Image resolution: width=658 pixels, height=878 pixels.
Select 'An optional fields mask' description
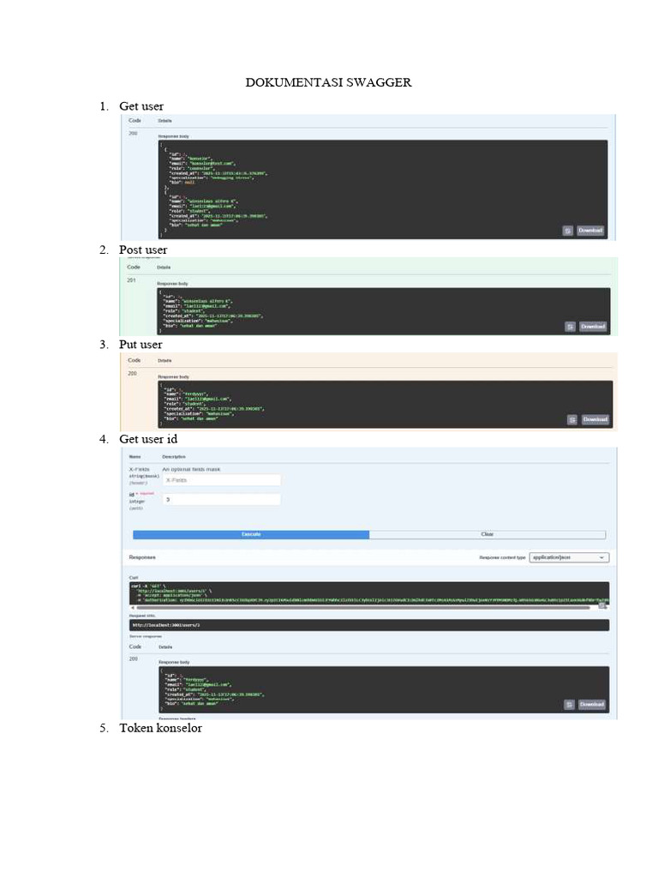(x=191, y=469)
